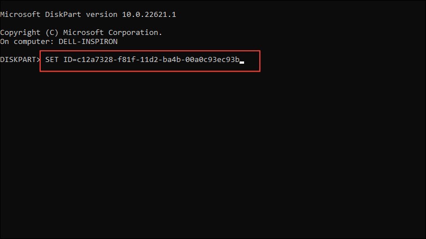Click the version number 10.0.22621.1
The width and height of the screenshot is (426, 239).
point(149,15)
